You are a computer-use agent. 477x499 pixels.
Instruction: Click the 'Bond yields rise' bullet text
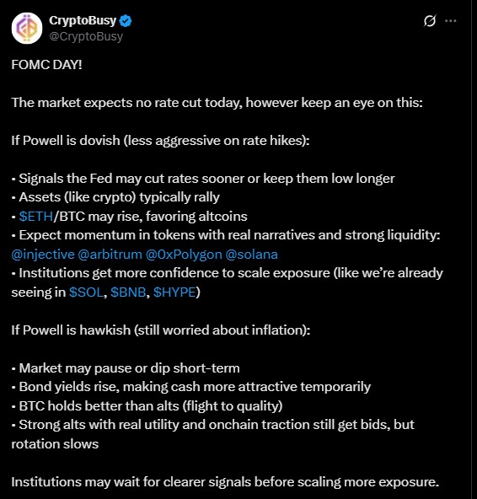191,387
